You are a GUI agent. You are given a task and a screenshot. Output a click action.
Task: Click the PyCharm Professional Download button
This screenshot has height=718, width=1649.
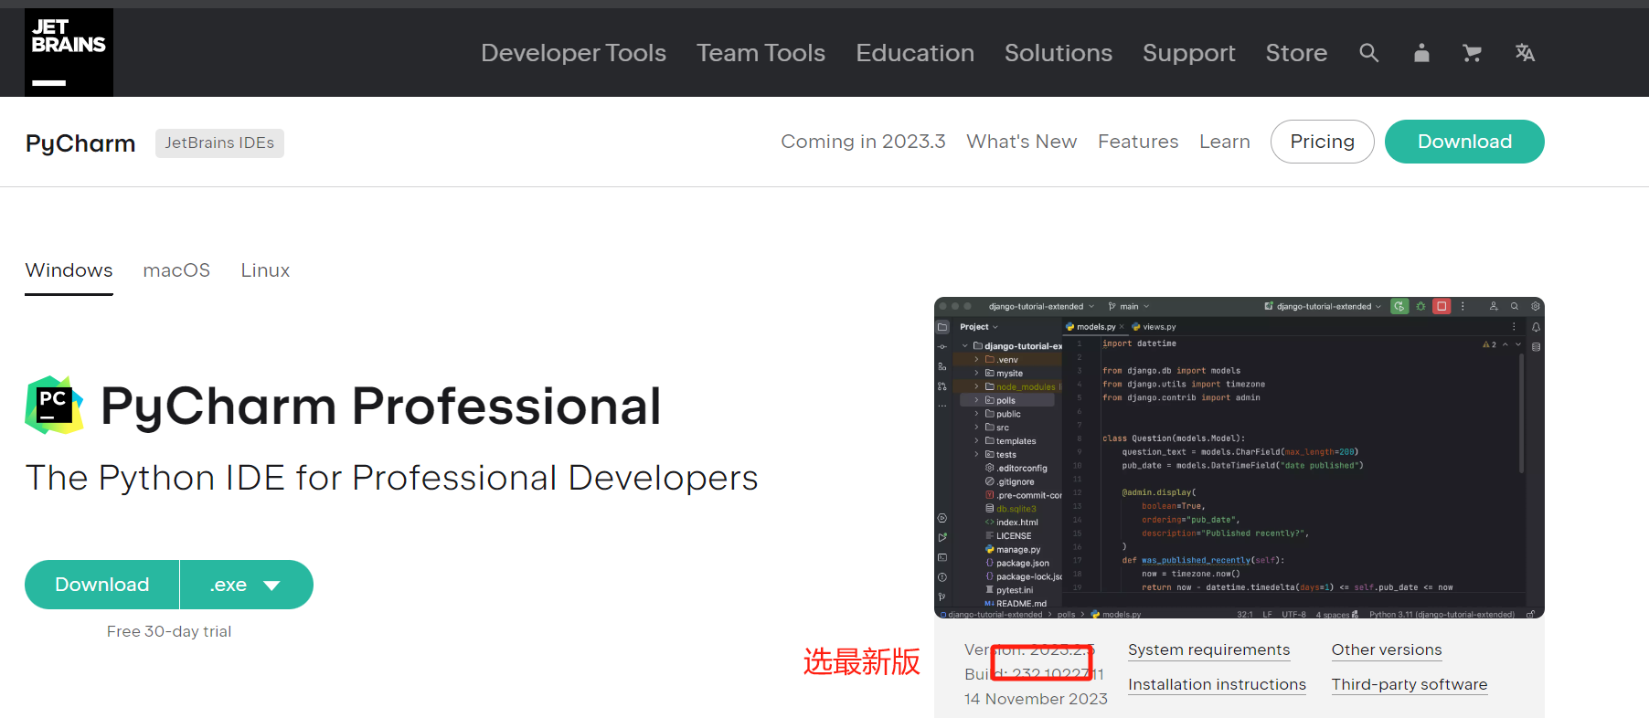[102, 585]
